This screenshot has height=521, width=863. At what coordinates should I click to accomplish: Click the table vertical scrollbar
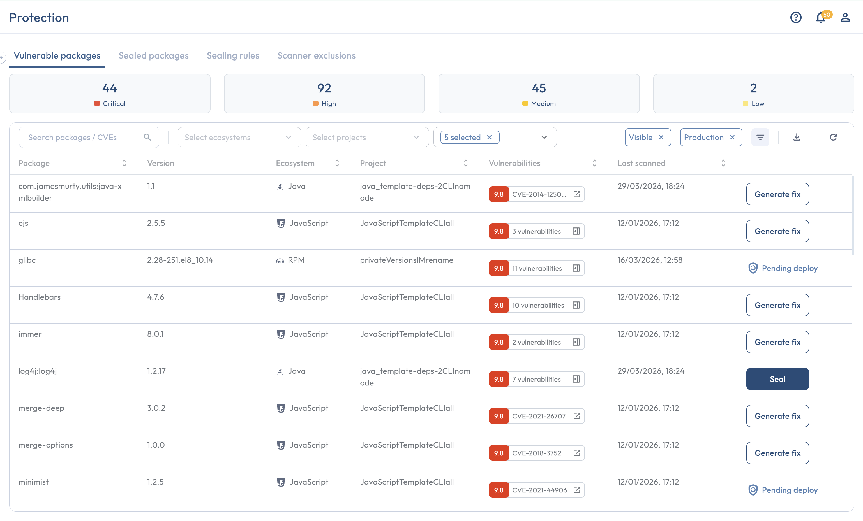pos(853,215)
